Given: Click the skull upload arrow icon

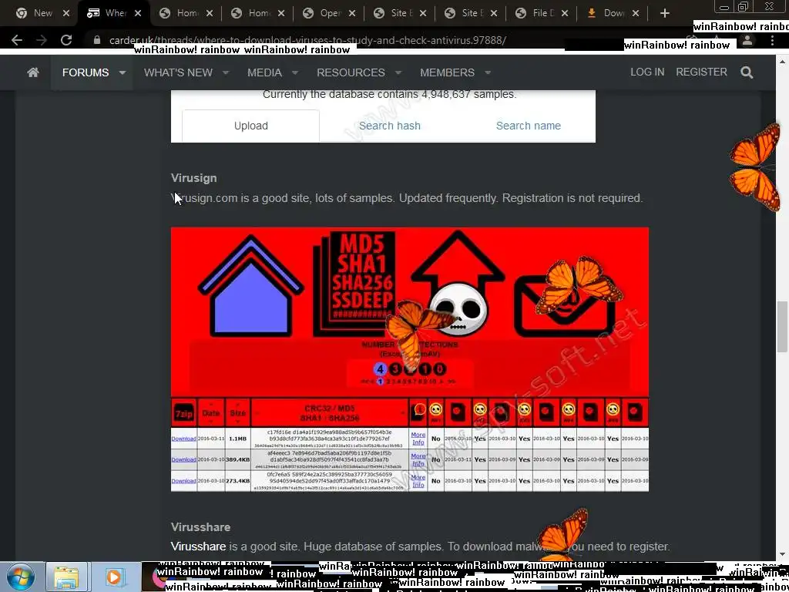Looking at the screenshot, I should (458, 282).
